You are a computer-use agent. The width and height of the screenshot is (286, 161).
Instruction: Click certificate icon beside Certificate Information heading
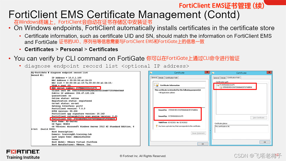[x=156, y=85]
